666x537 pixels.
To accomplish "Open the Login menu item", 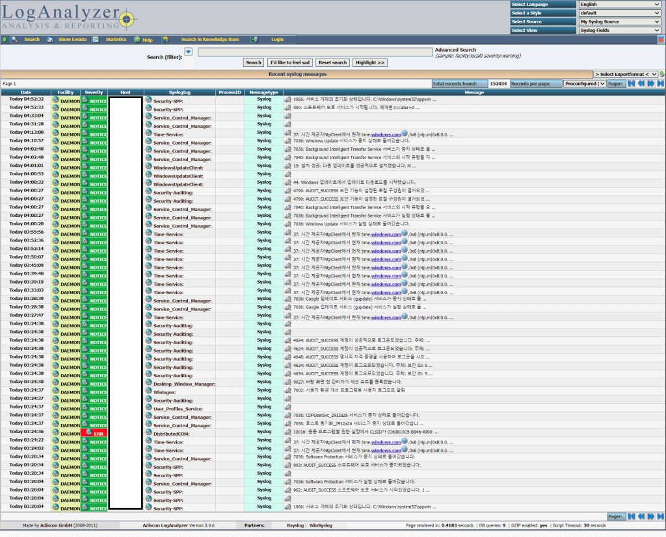I will click(x=277, y=40).
